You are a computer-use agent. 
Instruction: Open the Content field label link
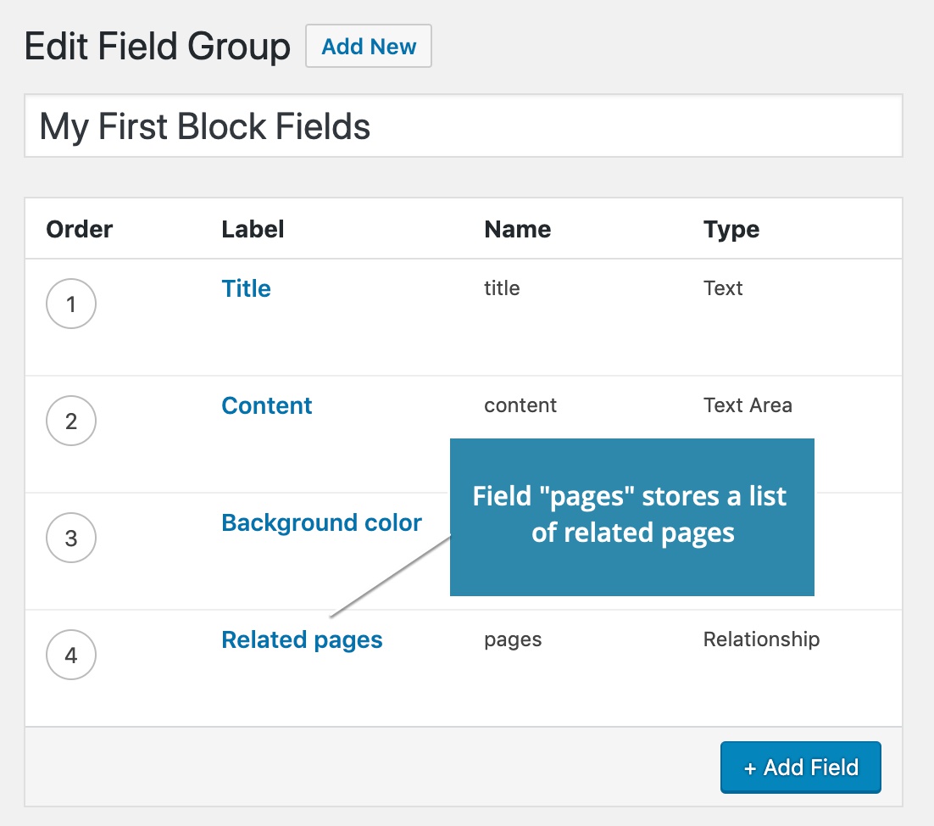pos(267,406)
